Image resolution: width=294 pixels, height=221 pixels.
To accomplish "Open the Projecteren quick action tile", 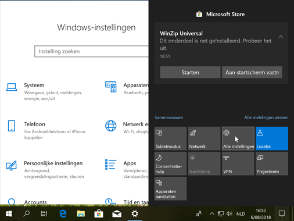I will (272, 163).
